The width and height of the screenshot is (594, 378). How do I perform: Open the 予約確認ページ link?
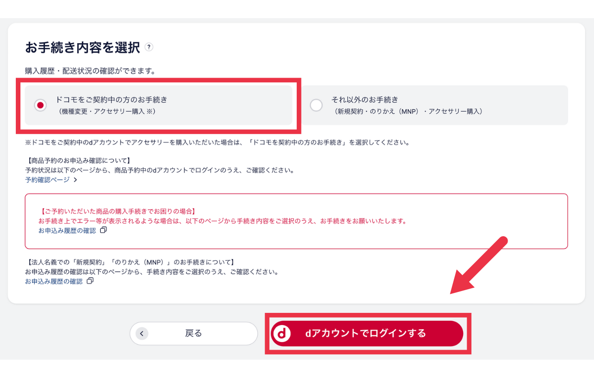pyautogui.click(x=47, y=180)
